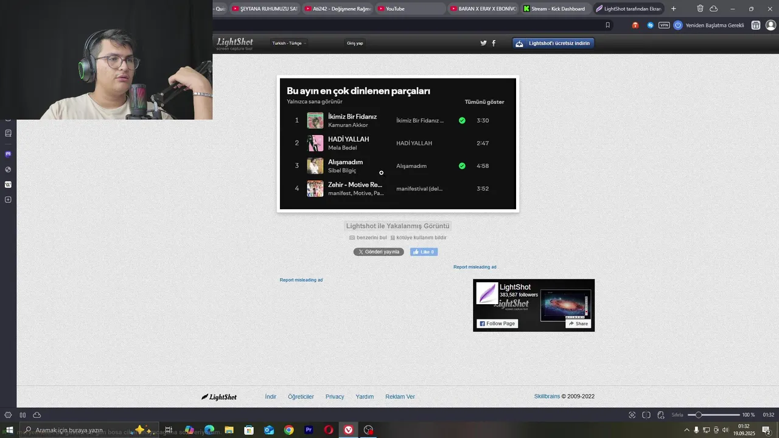779x438 pixels.
Task: Click the Windows search box
Action: pyautogui.click(x=89, y=430)
